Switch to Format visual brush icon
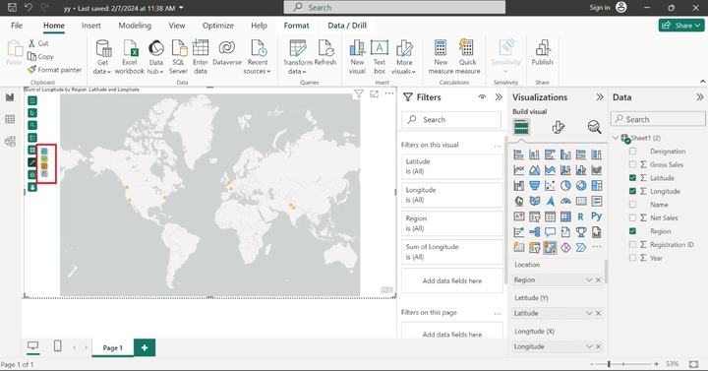The height and width of the screenshot is (371, 708). coord(559,127)
